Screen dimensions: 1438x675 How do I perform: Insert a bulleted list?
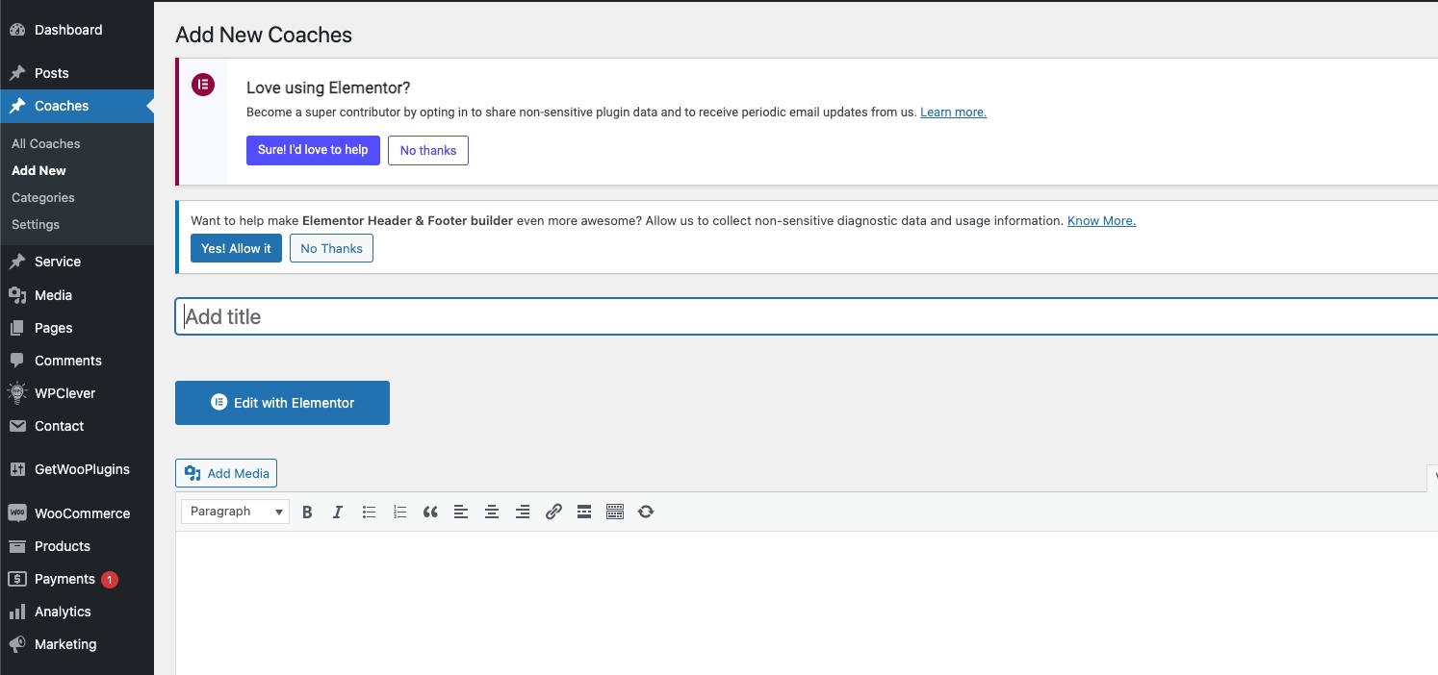[369, 512]
